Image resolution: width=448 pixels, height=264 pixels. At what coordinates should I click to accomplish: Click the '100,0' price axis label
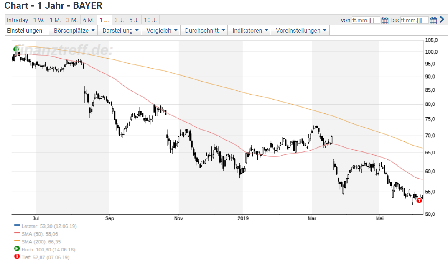431,52
